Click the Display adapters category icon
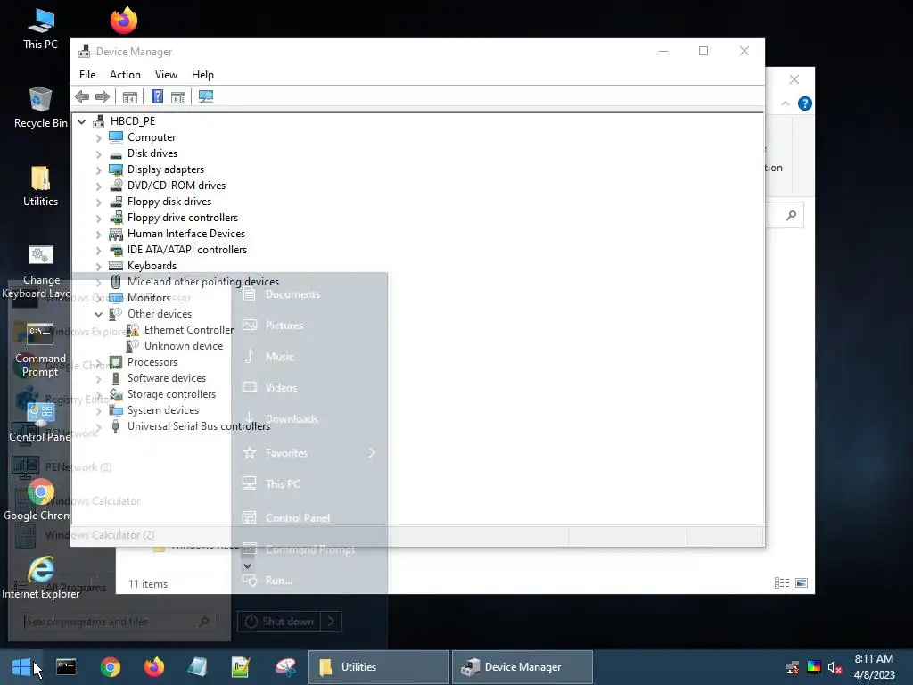Viewport: 913px width, 685px height. (116, 169)
